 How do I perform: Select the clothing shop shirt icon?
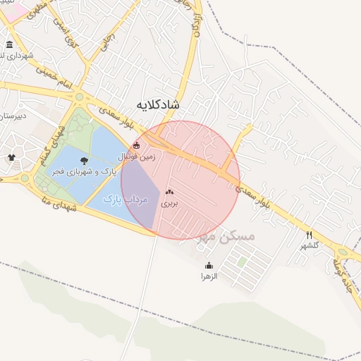(11, 157)
